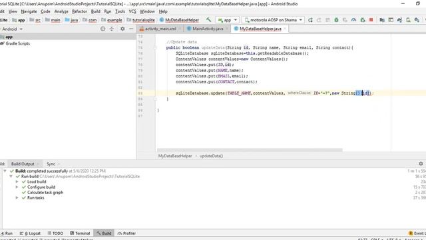
Task: Click the Make Project hammer icon
Action: click(208, 20)
